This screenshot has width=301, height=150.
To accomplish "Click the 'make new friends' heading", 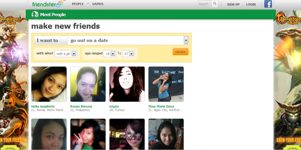I will tap(65, 26).
